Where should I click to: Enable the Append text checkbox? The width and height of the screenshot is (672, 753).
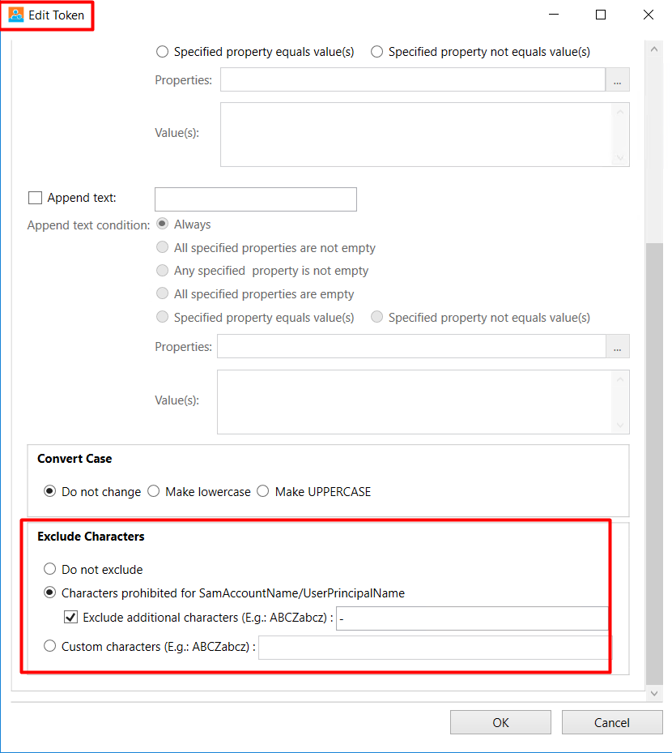(35, 198)
